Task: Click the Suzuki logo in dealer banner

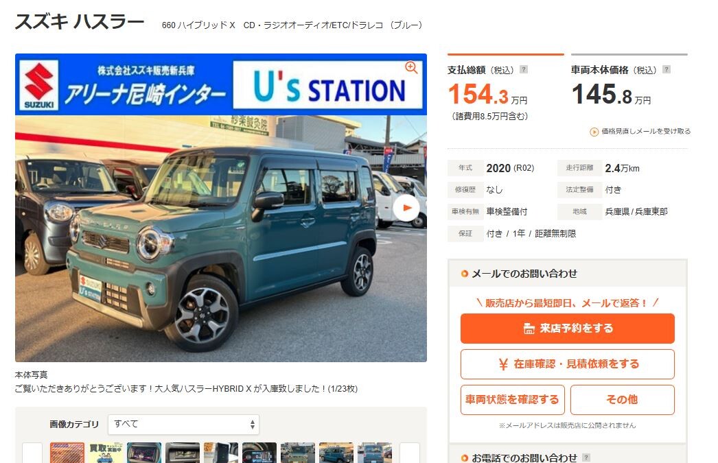Action: tap(39, 85)
